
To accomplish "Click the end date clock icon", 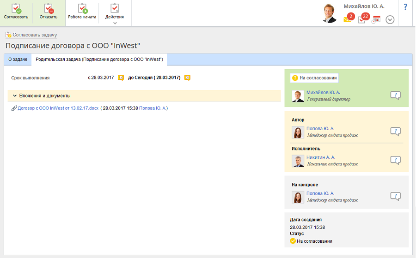I will [187, 78].
